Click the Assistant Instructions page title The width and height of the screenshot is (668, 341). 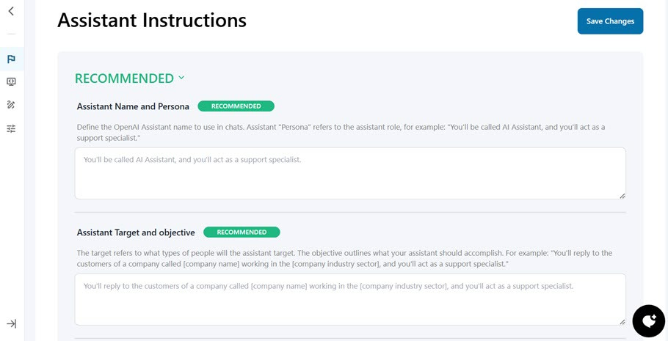coord(152,21)
